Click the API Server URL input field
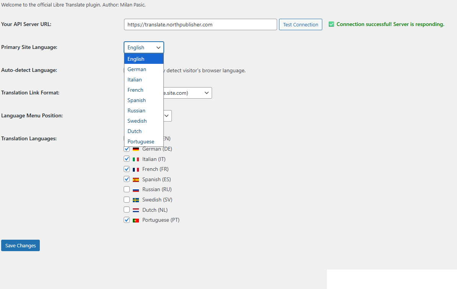The height and width of the screenshot is (289, 457). click(200, 24)
